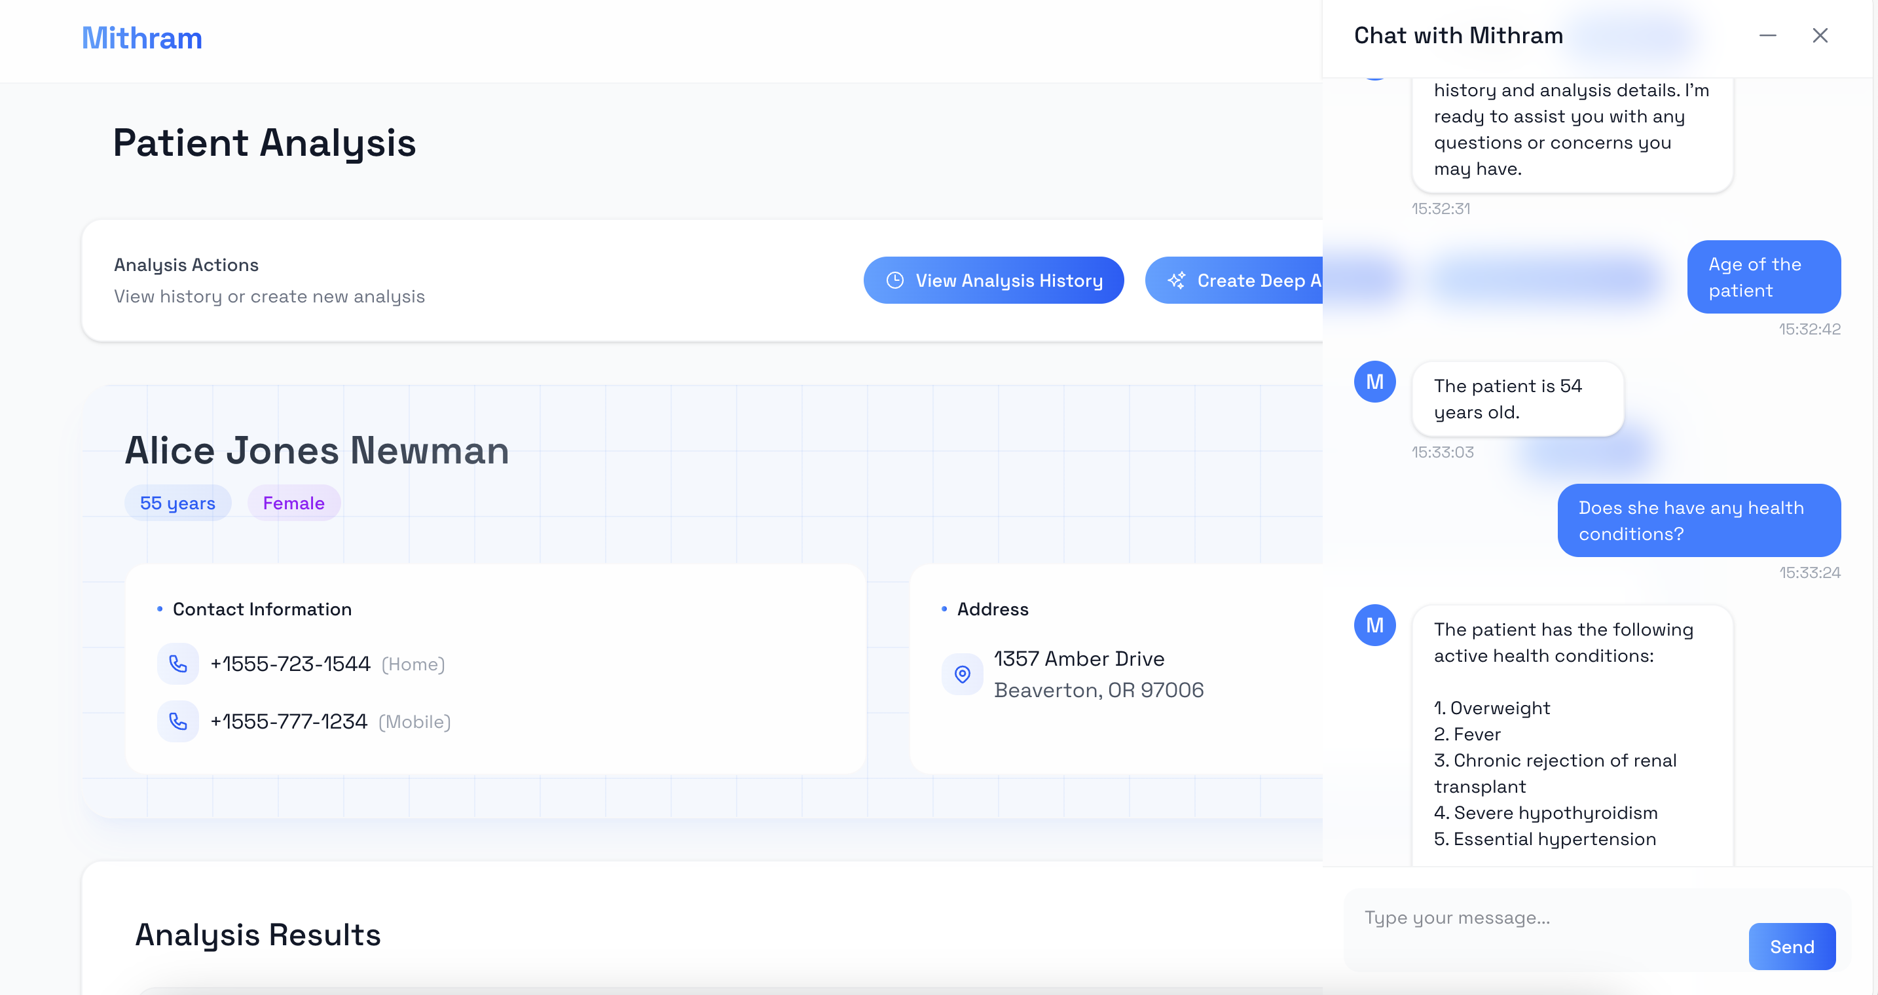
Task: Click the home phone number +1555-723-1544
Action: pos(290,664)
